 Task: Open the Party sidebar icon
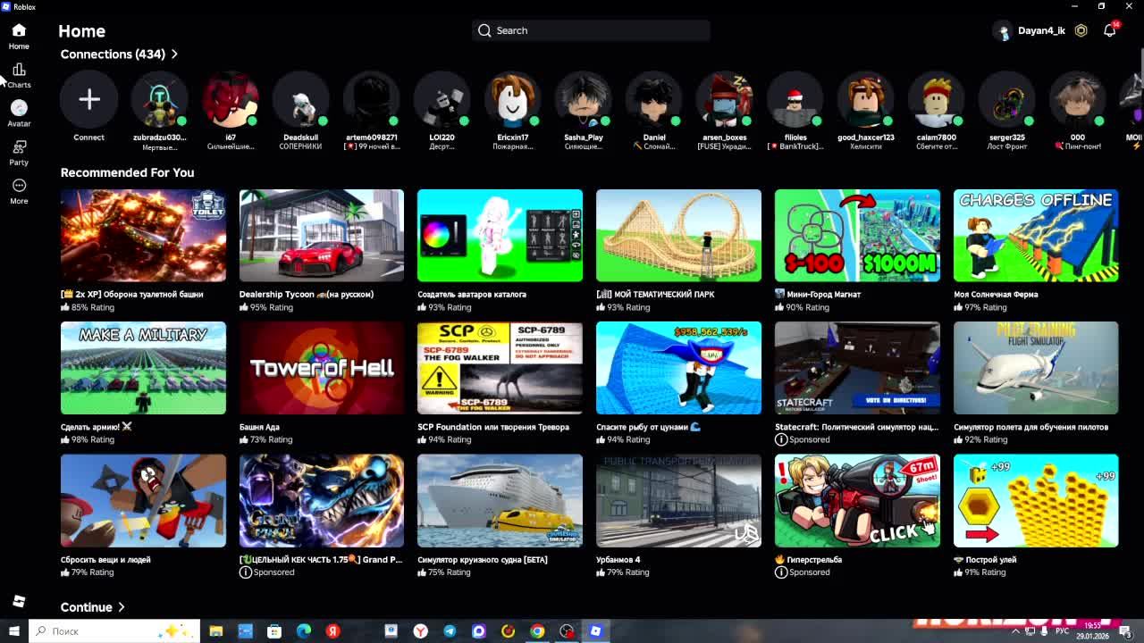[19, 153]
